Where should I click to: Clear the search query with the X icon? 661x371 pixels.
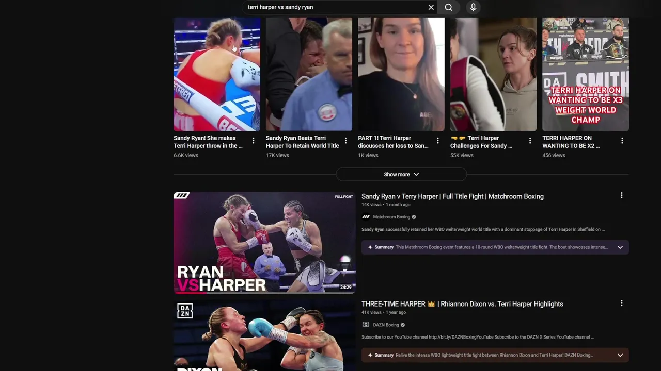(x=431, y=7)
